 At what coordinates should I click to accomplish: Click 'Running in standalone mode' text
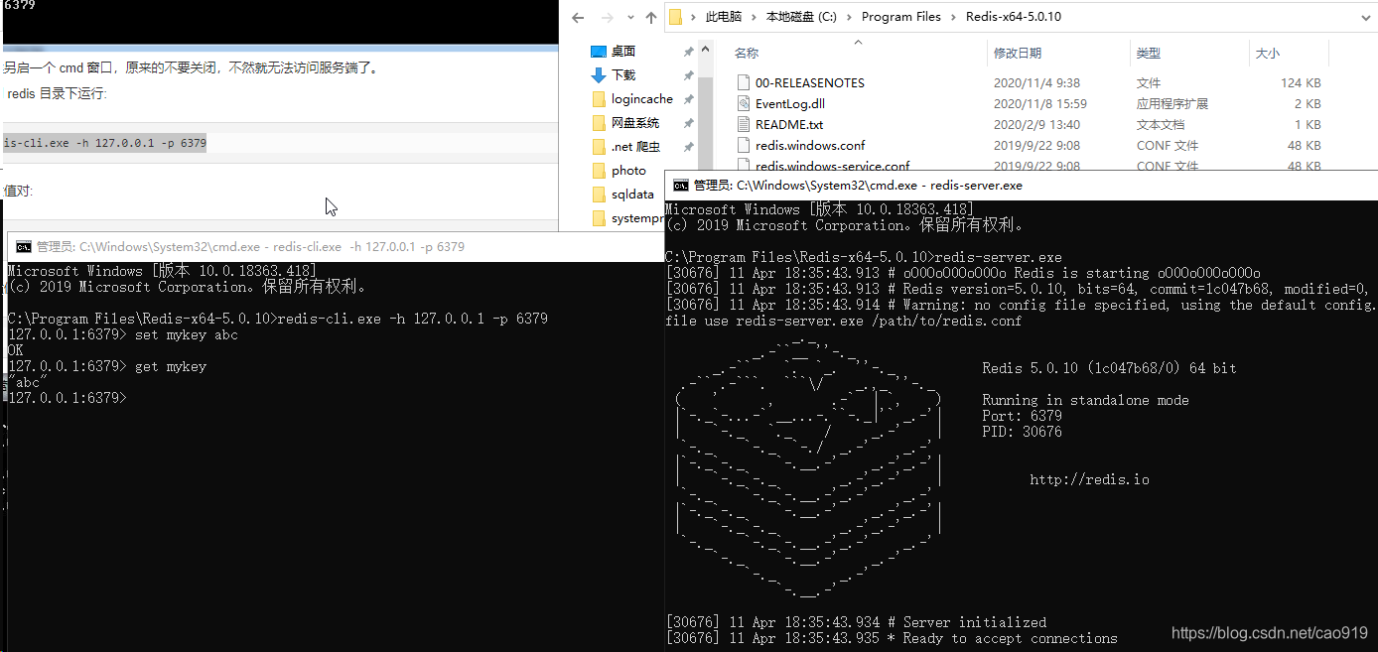[x=1085, y=401]
